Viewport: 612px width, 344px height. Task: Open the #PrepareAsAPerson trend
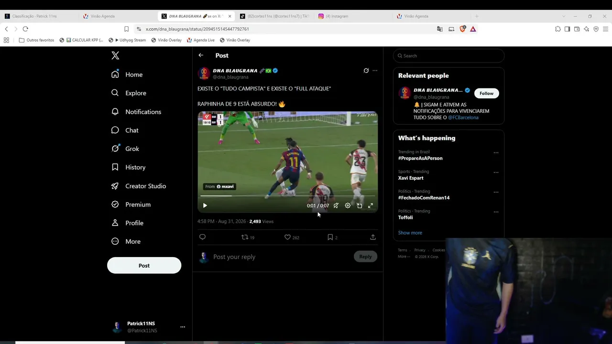(420, 158)
